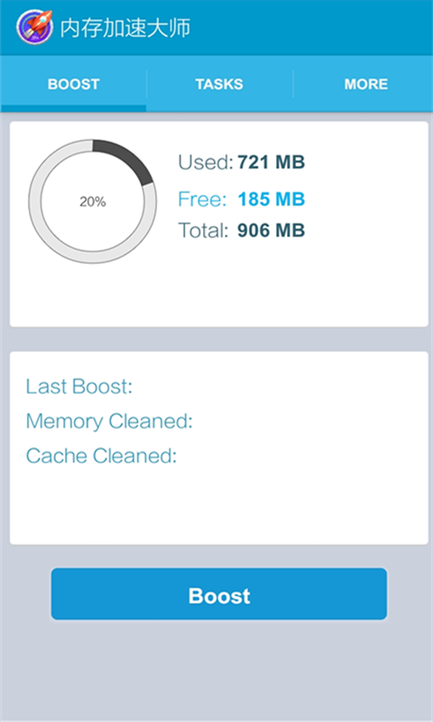The width and height of the screenshot is (433, 722).
Task: Tap the Used: 721 MB value
Action: coord(242,162)
